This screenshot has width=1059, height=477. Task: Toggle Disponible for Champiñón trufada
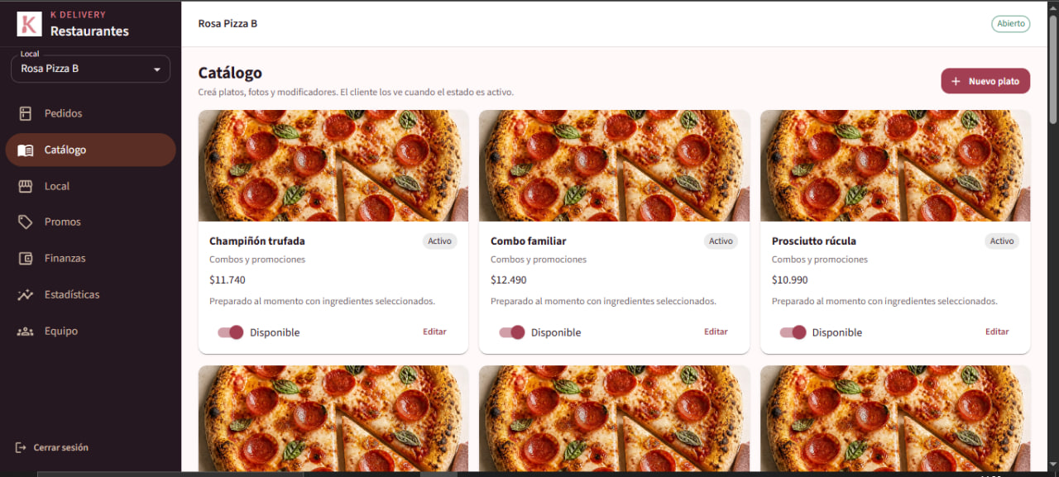[x=231, y=332]
